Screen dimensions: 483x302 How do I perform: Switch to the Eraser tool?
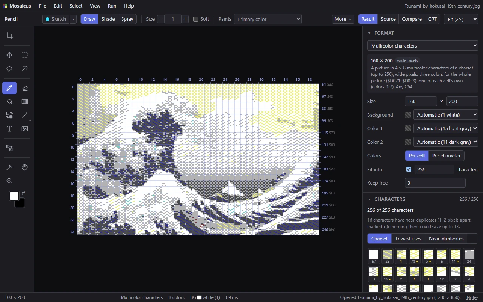pos(25,88)
